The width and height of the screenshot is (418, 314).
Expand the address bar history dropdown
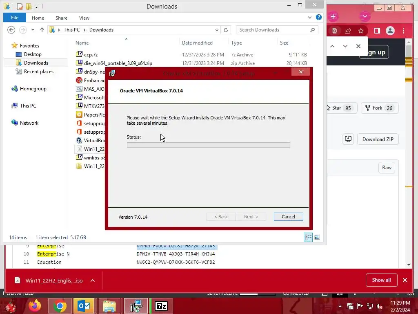click(217, 30)
